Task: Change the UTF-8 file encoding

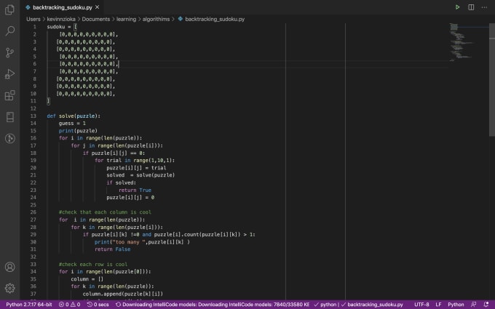Action: point(421,305)
